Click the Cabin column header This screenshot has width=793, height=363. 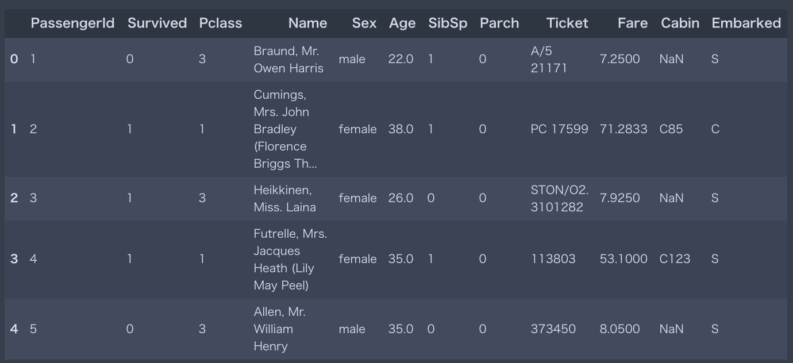tap(680, 23)
